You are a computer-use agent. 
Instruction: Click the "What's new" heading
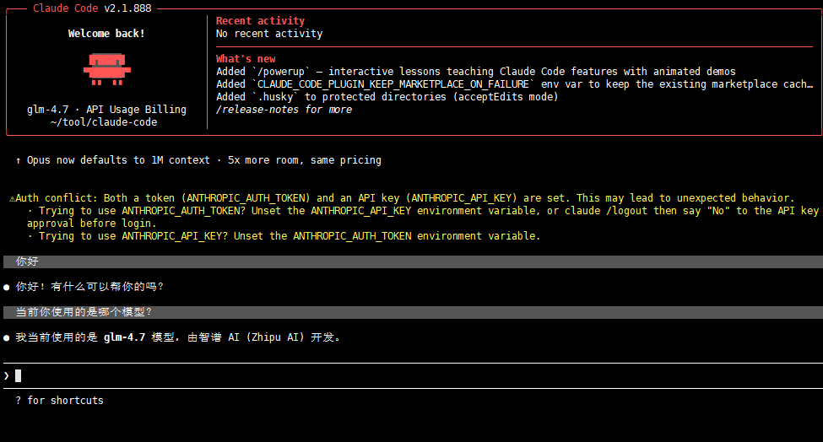(x=246, y=59)
